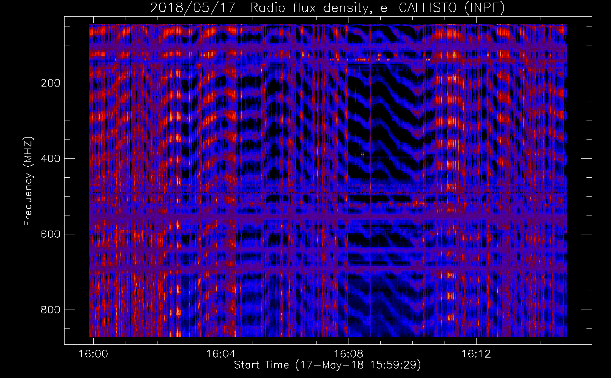Select the 800 frequency axis label

[51, 310]
